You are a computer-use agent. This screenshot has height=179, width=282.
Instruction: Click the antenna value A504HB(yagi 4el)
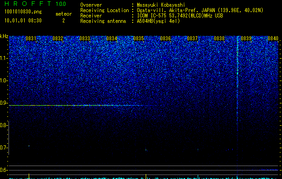[158, 21]
